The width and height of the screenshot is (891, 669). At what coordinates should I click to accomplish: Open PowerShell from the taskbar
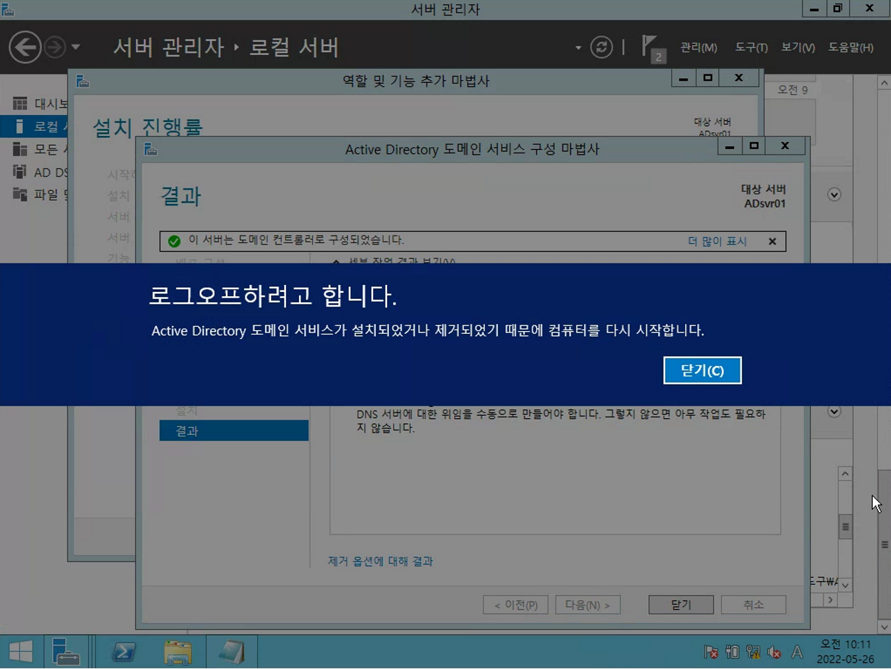tap(124, 652)
